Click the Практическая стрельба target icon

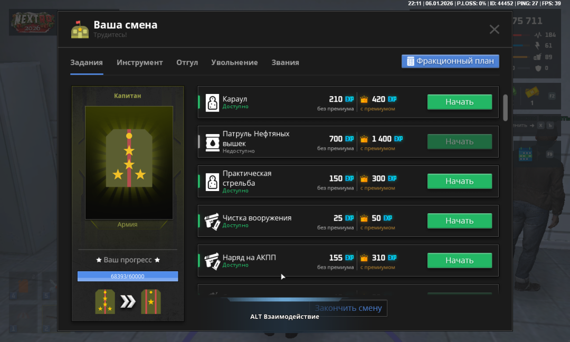point(212,182)
